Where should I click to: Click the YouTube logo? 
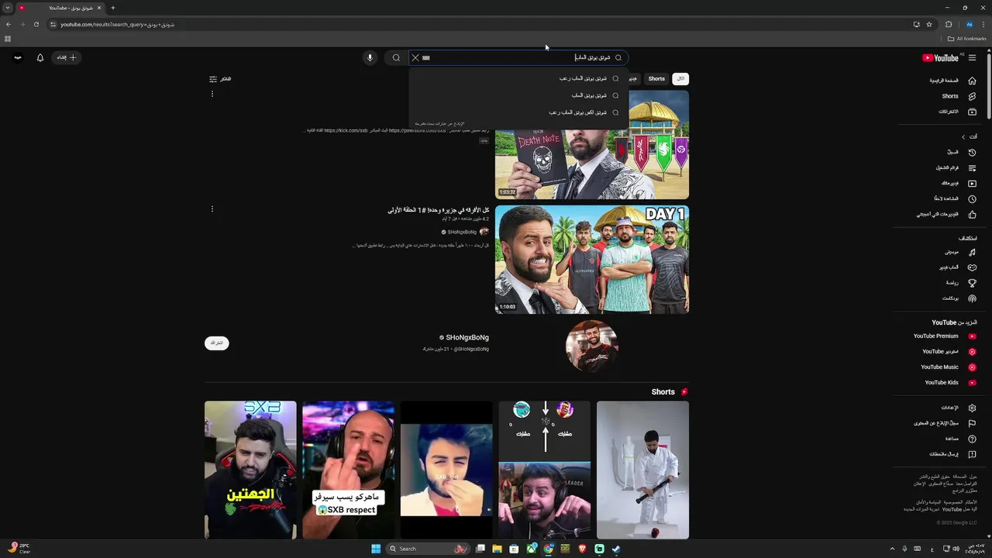pyautogui.click(x=940, y=57)
